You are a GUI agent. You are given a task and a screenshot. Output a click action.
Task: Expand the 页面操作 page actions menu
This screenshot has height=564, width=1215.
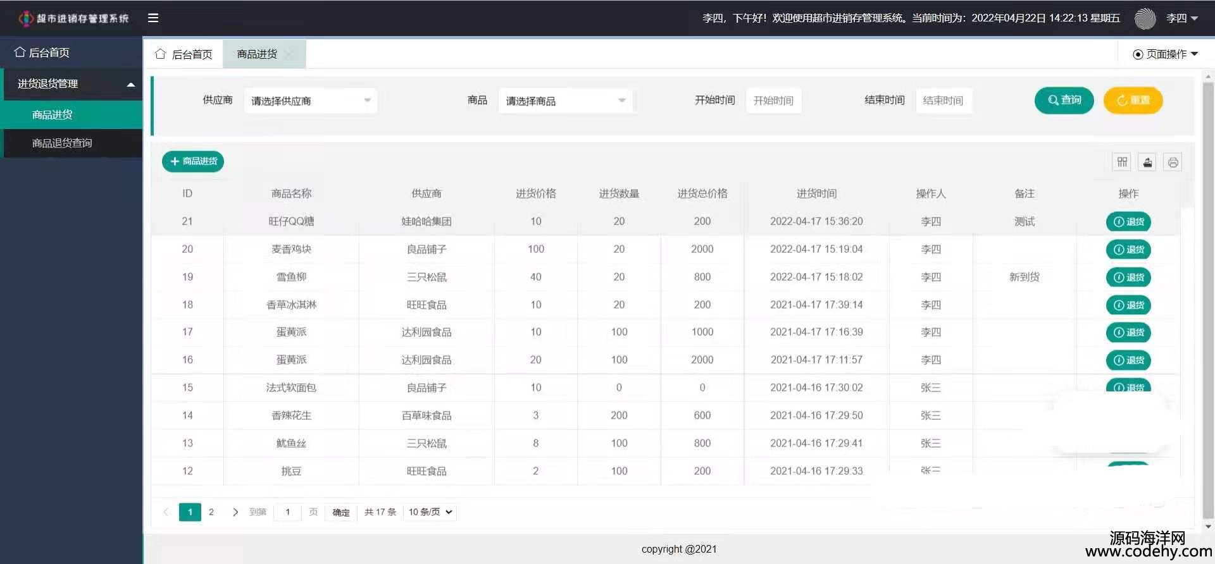(x=1165, y=54)
